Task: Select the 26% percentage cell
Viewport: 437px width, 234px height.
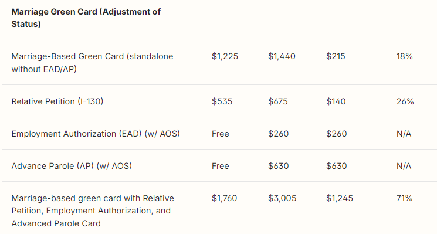Action: coord(405,101)
